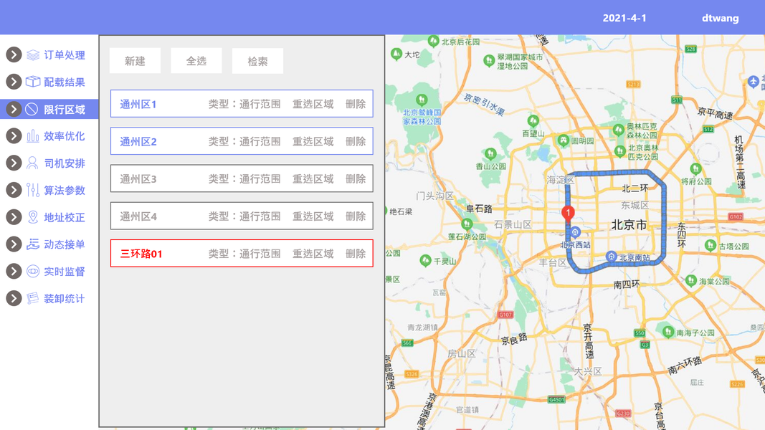Delete the 通州区2 zone
This screenshot has width=765, height=430.
[x=356, y=141]
